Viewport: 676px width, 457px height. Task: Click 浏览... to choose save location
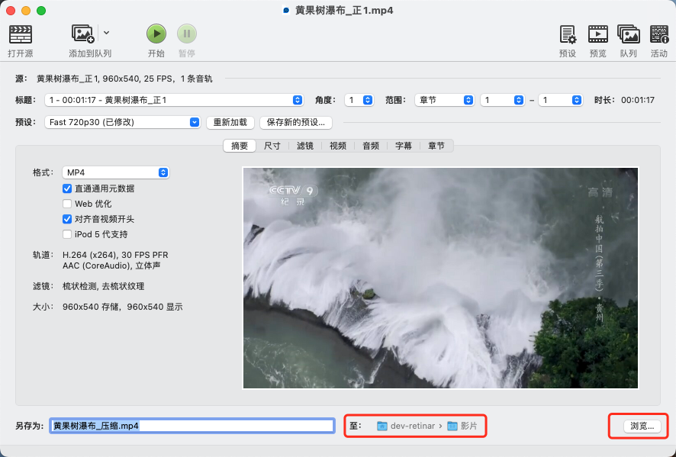point(638,426)
